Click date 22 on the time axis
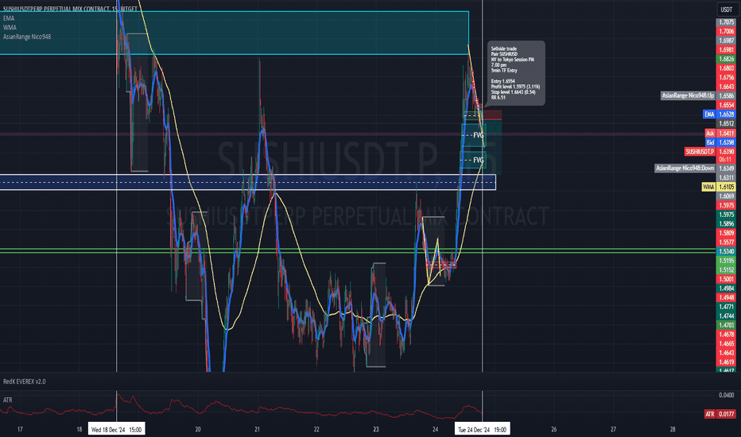Viewport: 741px width, 437px height. click(x=316, y=429)
